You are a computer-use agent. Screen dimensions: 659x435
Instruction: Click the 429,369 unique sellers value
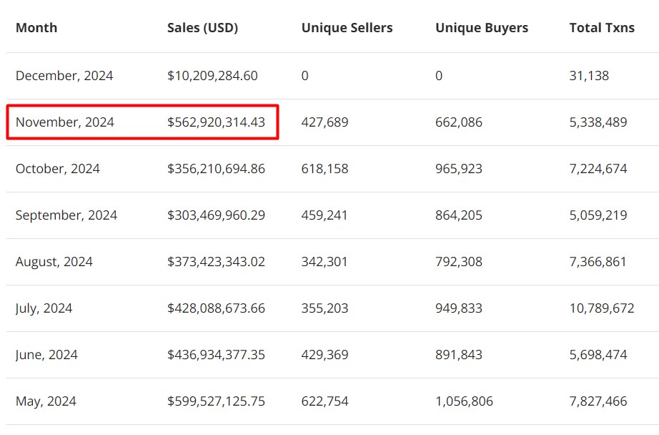point(324,355)
